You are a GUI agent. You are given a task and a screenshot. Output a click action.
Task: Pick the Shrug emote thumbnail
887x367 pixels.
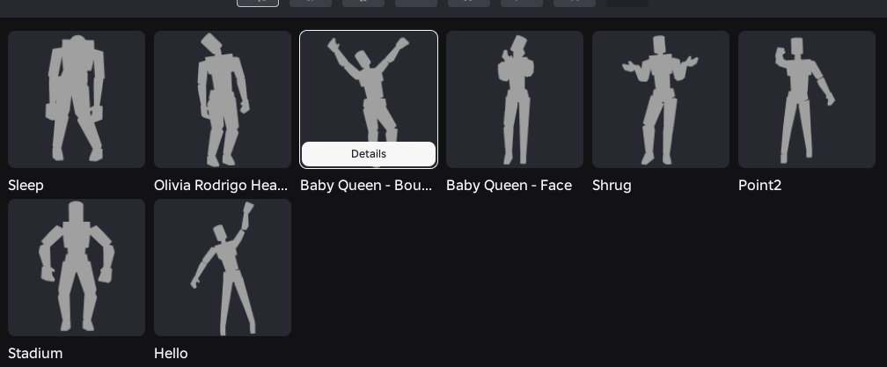click(661, 99)
